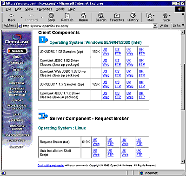
Task: Click UK FTP for JDK/JDBC 1.02 Samples
Action: 142,52
